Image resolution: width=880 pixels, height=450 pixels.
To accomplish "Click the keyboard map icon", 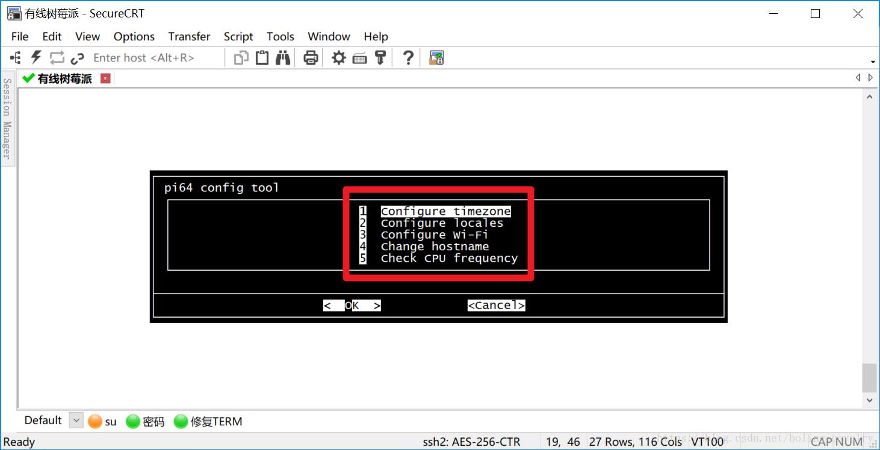I will 359,57.
